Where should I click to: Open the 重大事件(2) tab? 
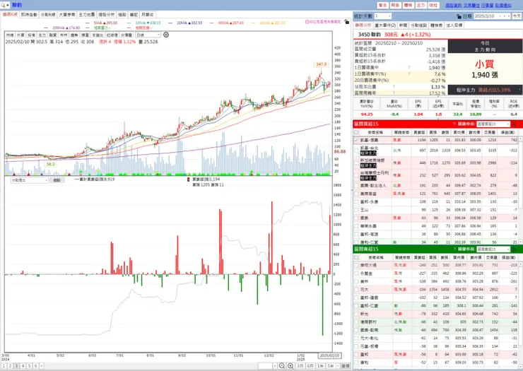pyautogui.click(x=385, y=25)
